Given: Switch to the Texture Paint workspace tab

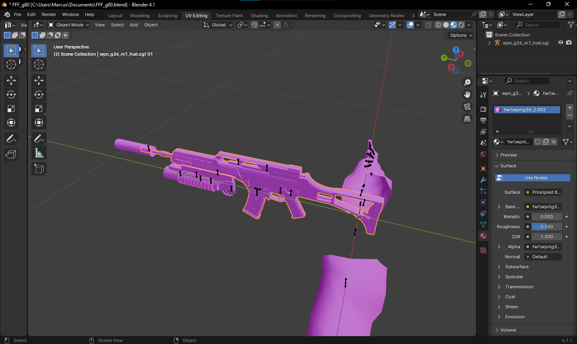Looking at the screenshot, I should pos(229,16).
